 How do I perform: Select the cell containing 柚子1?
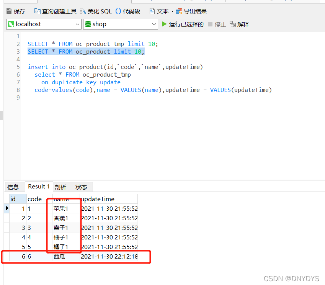(66, 237)
